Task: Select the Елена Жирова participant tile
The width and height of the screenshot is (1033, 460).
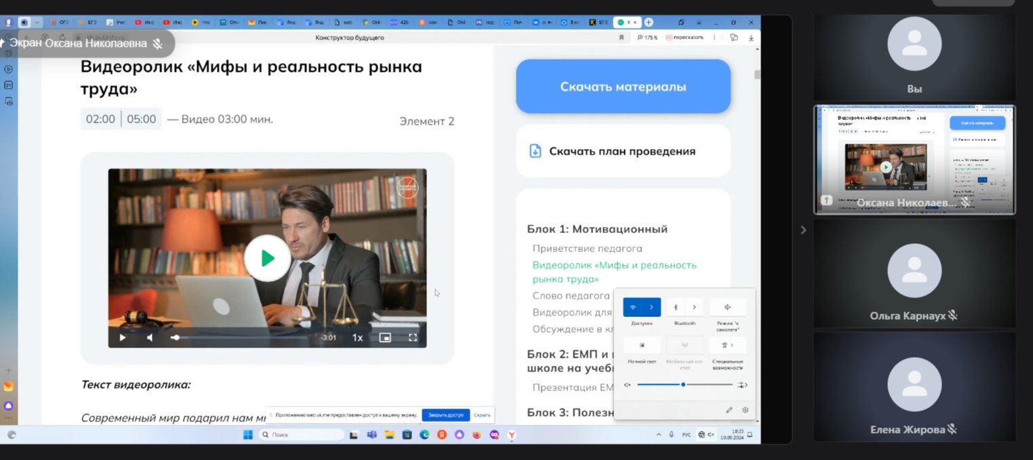Action: (x=914, y=386)
